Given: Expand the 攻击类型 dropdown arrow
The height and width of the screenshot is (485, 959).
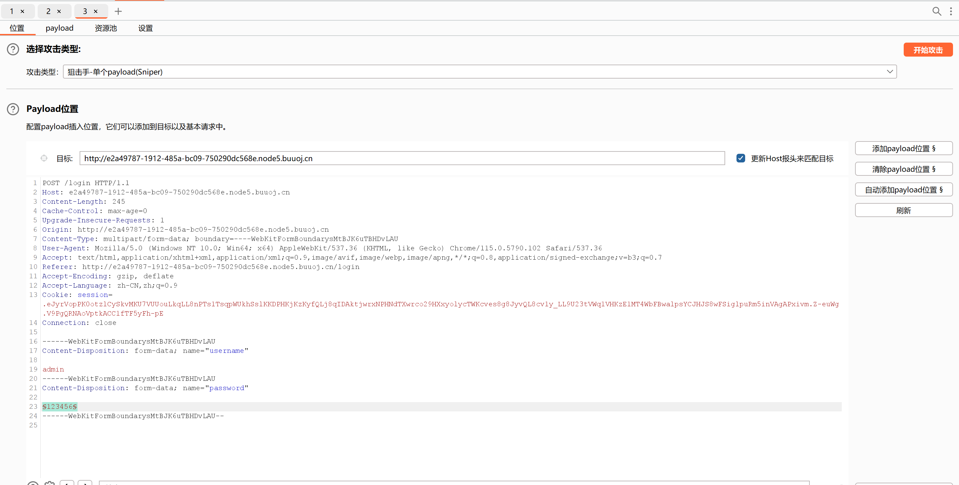Looking at the screenshot, I should [889, 72].
